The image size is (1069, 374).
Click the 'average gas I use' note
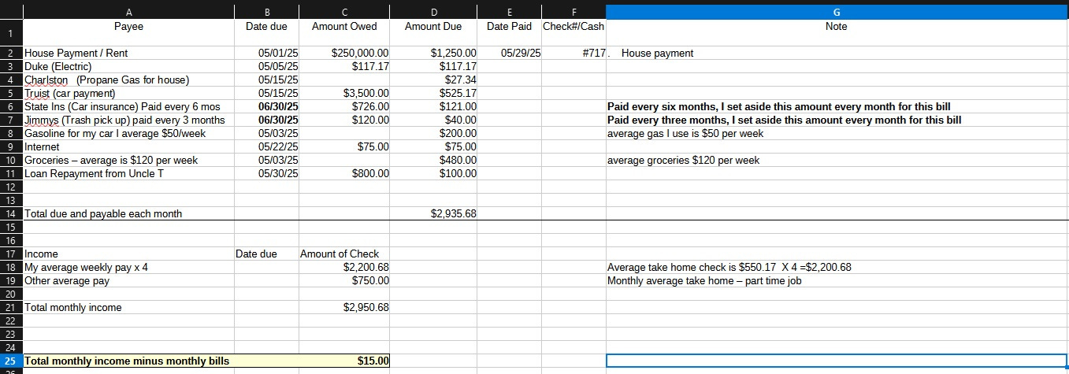(x=837, y=134)
